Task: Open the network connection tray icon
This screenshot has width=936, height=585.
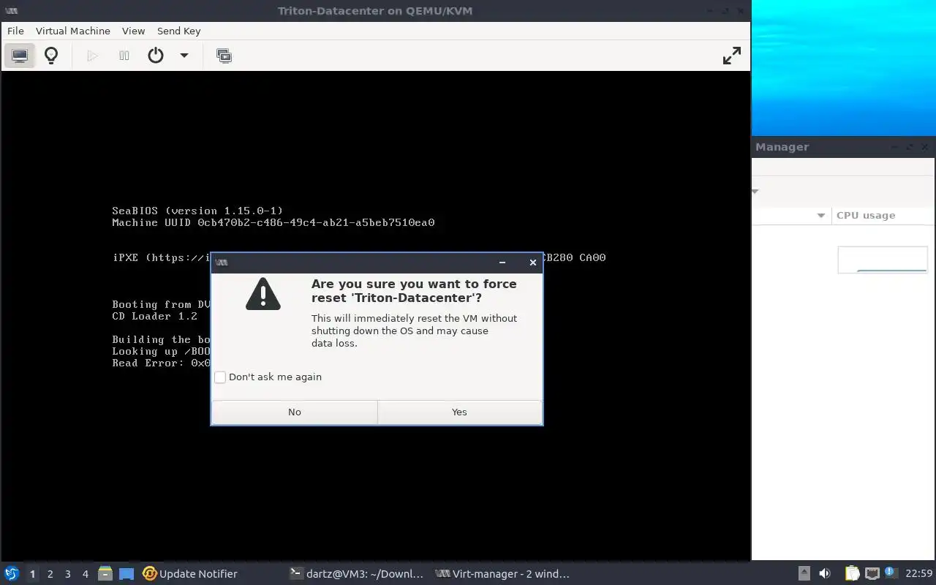Action: point(872,574)
